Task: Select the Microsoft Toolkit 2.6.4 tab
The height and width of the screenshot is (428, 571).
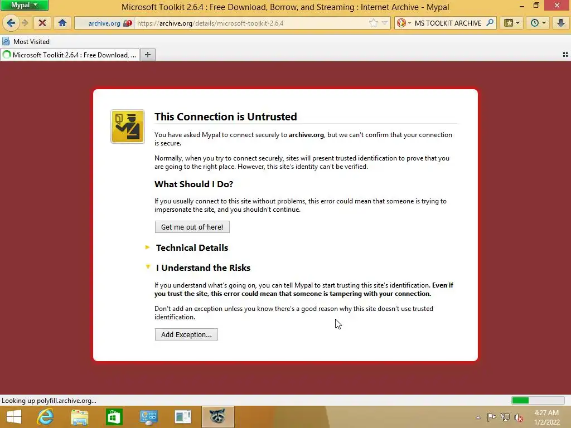Action: [70, 55]
